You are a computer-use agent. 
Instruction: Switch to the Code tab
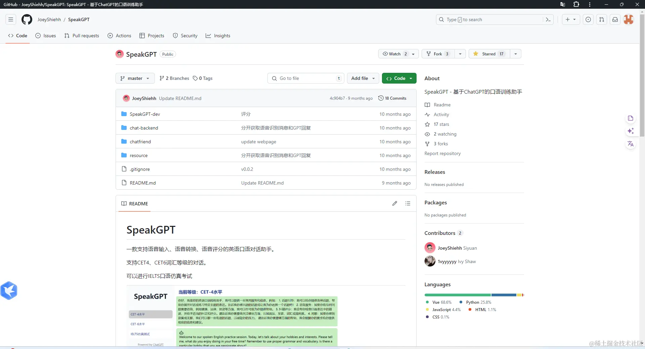click(18, 36)
